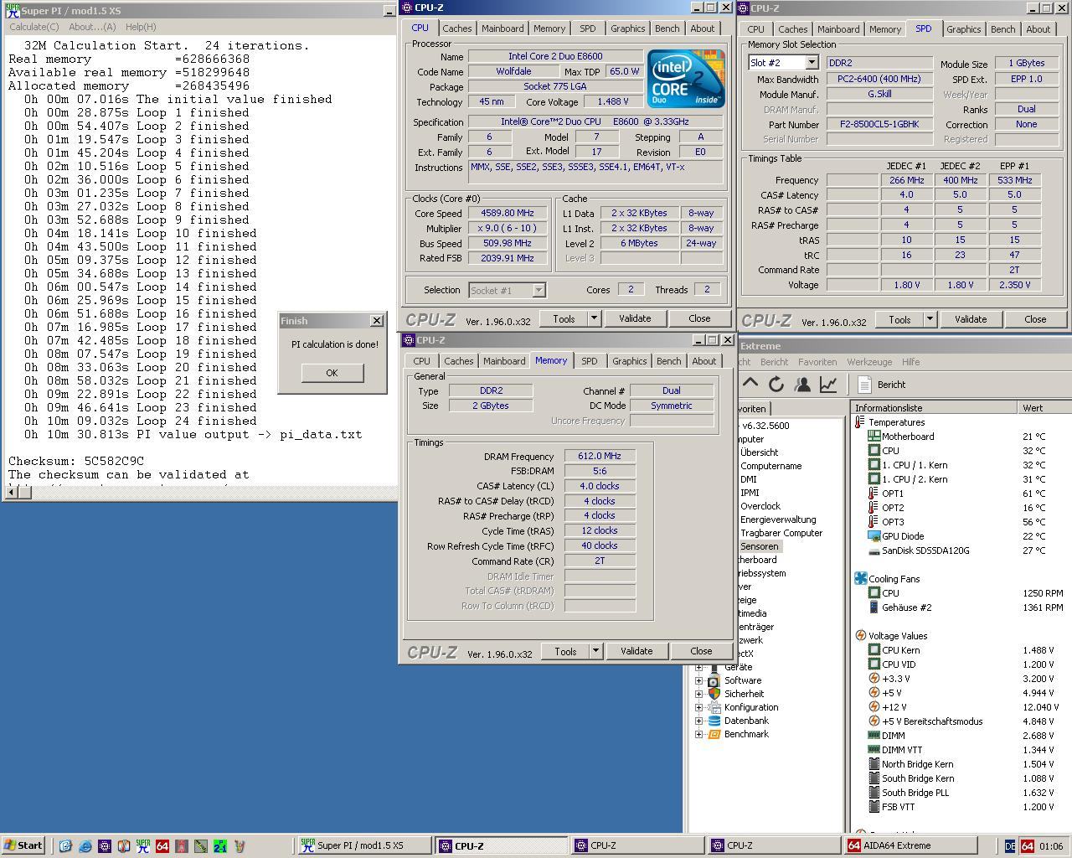
Task: Click the Wert column header
Action: click(x=1044, y=408)
